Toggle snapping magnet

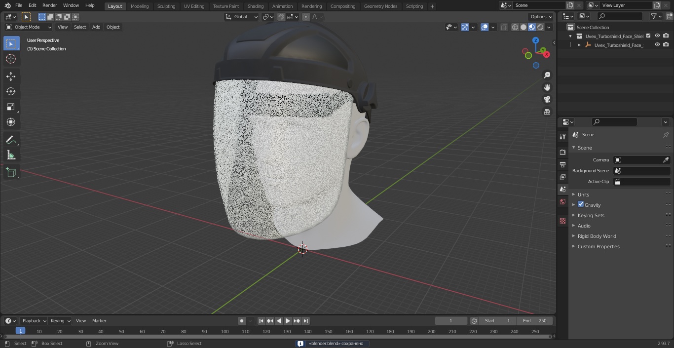(281, 17)
